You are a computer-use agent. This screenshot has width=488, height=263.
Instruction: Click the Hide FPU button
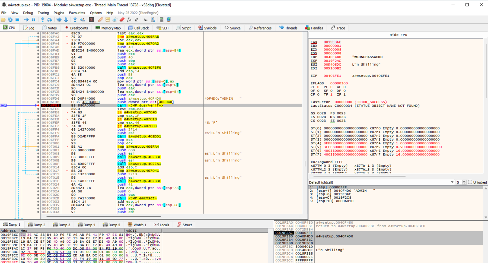[x=398, y=35]
